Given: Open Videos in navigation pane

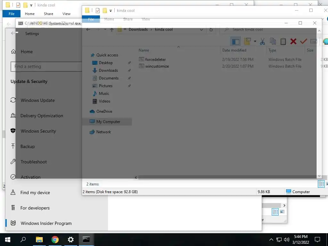Looking at the screenshot, I should (x=104, y=101).
